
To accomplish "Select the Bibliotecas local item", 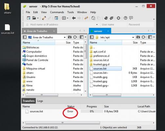I will (x=33, y=47).
